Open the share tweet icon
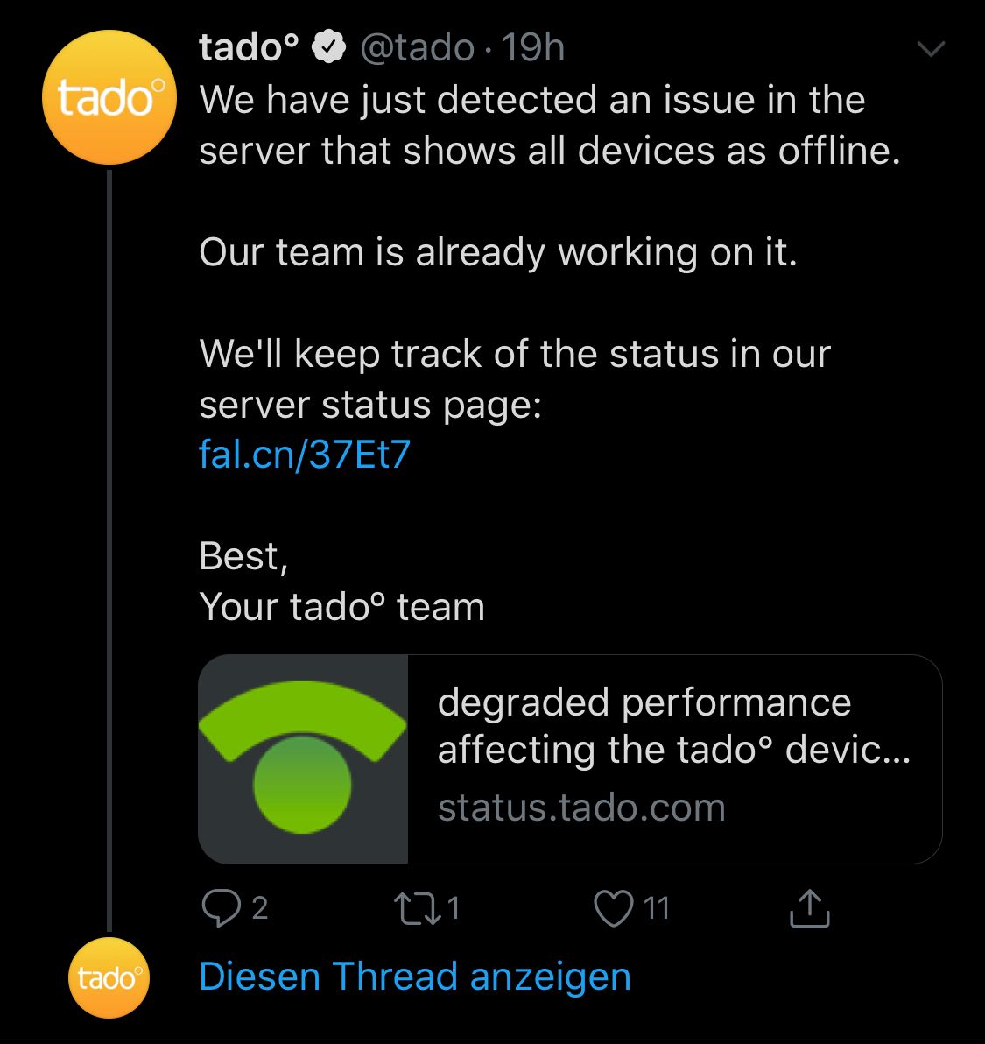This screenshot has width=985, height=1044. [809, 908]
